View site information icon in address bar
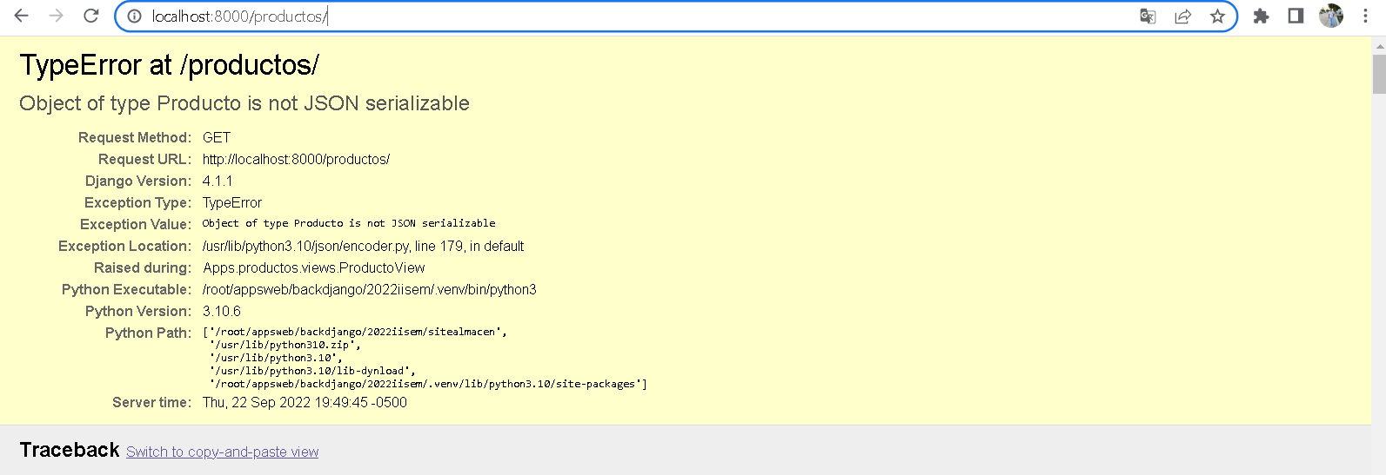 134,16
